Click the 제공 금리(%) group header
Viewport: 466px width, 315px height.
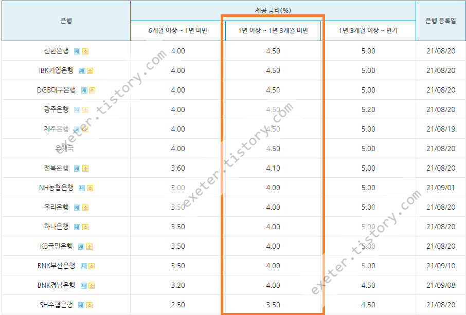273,10
